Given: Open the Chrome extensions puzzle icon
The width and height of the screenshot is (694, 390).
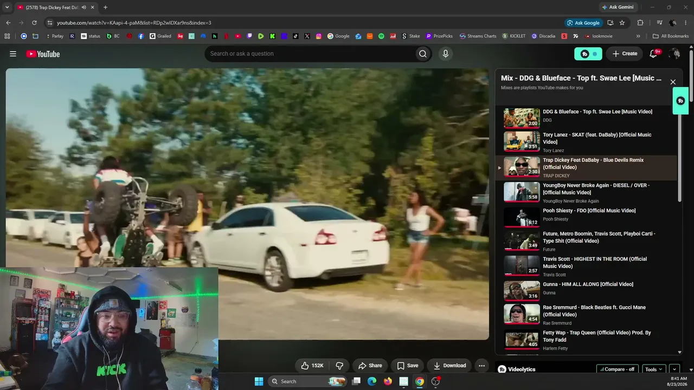Looking at the screenshot, I should [x=640, y=23].
